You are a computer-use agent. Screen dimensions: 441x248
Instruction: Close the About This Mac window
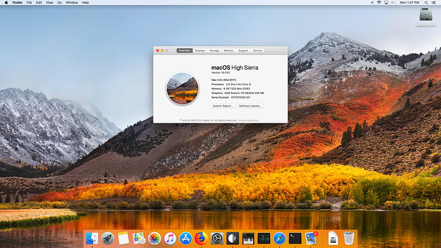157,50
